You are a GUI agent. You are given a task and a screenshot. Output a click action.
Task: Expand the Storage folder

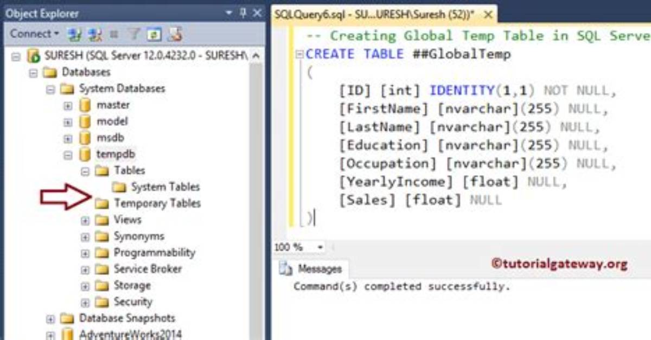click(85, 286)
